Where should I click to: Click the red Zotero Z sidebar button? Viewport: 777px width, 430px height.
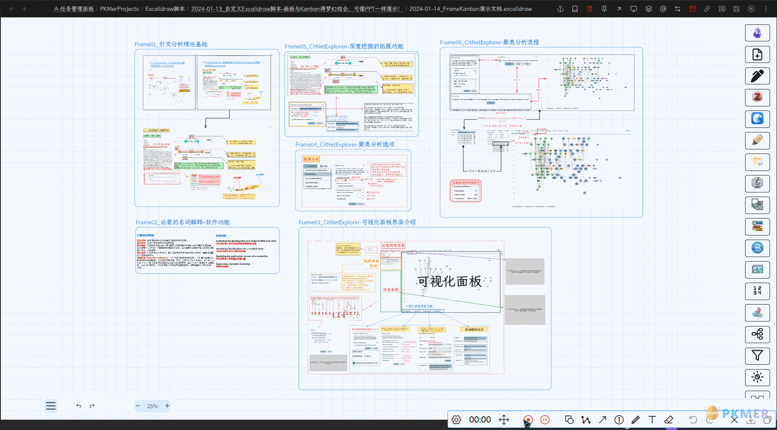coord(758,98)
